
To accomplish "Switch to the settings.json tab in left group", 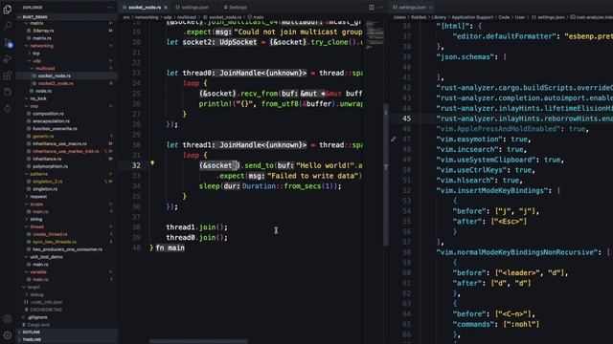I will tap(193, 8).
